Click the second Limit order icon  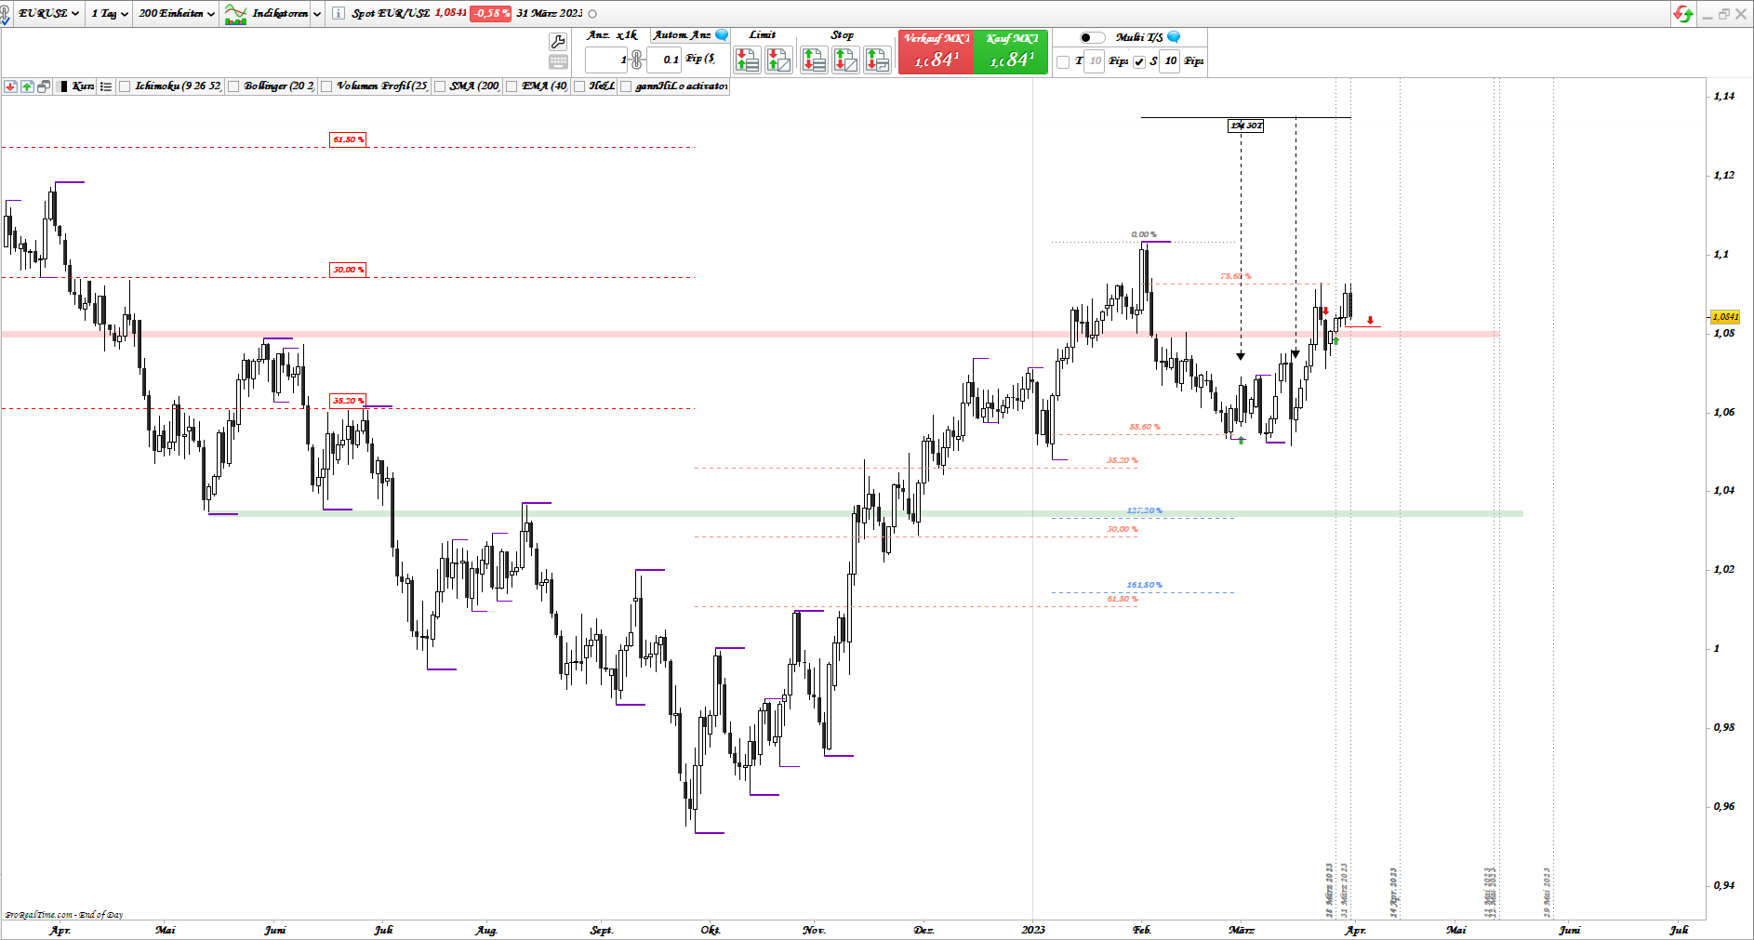[x=778, y=60]
